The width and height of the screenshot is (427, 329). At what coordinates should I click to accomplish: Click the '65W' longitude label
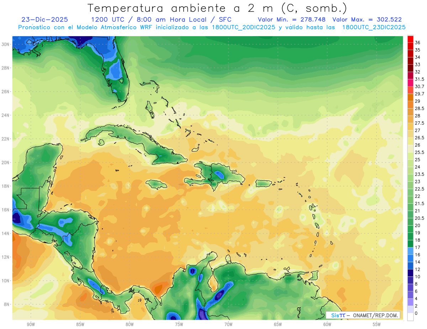(278, 325)
